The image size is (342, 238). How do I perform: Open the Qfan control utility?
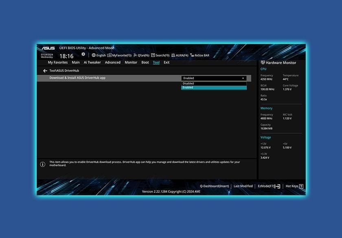(x=140, y=55)
